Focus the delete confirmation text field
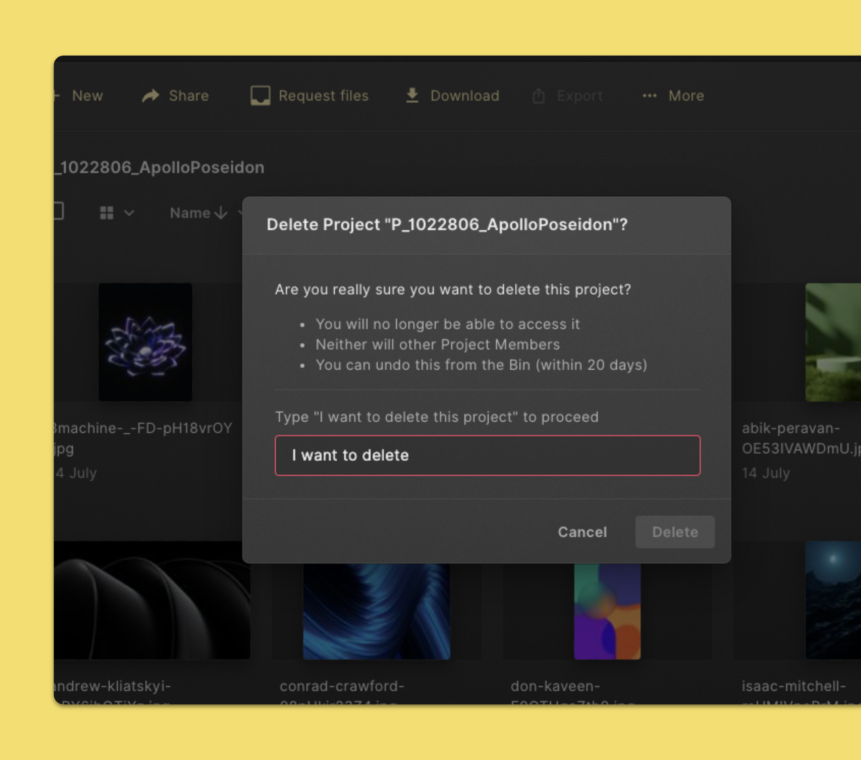Viewport: 861px width, 760px height. 487,455
